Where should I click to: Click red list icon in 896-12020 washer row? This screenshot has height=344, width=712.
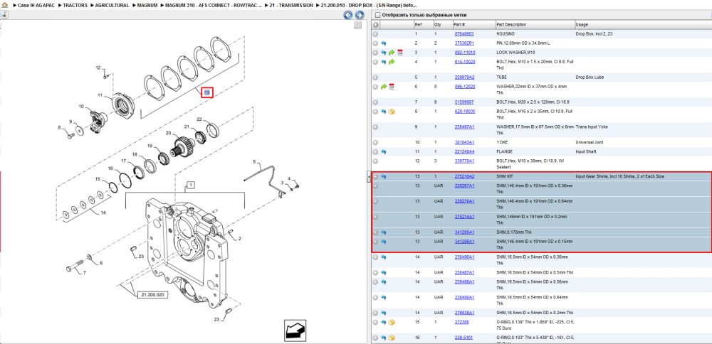[x=392, y=87]
